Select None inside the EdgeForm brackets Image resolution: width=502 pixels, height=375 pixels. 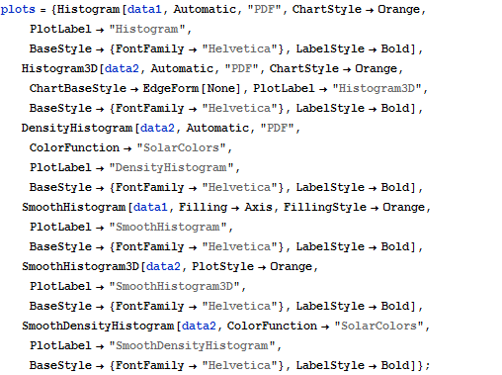click(x=220, y=88)
